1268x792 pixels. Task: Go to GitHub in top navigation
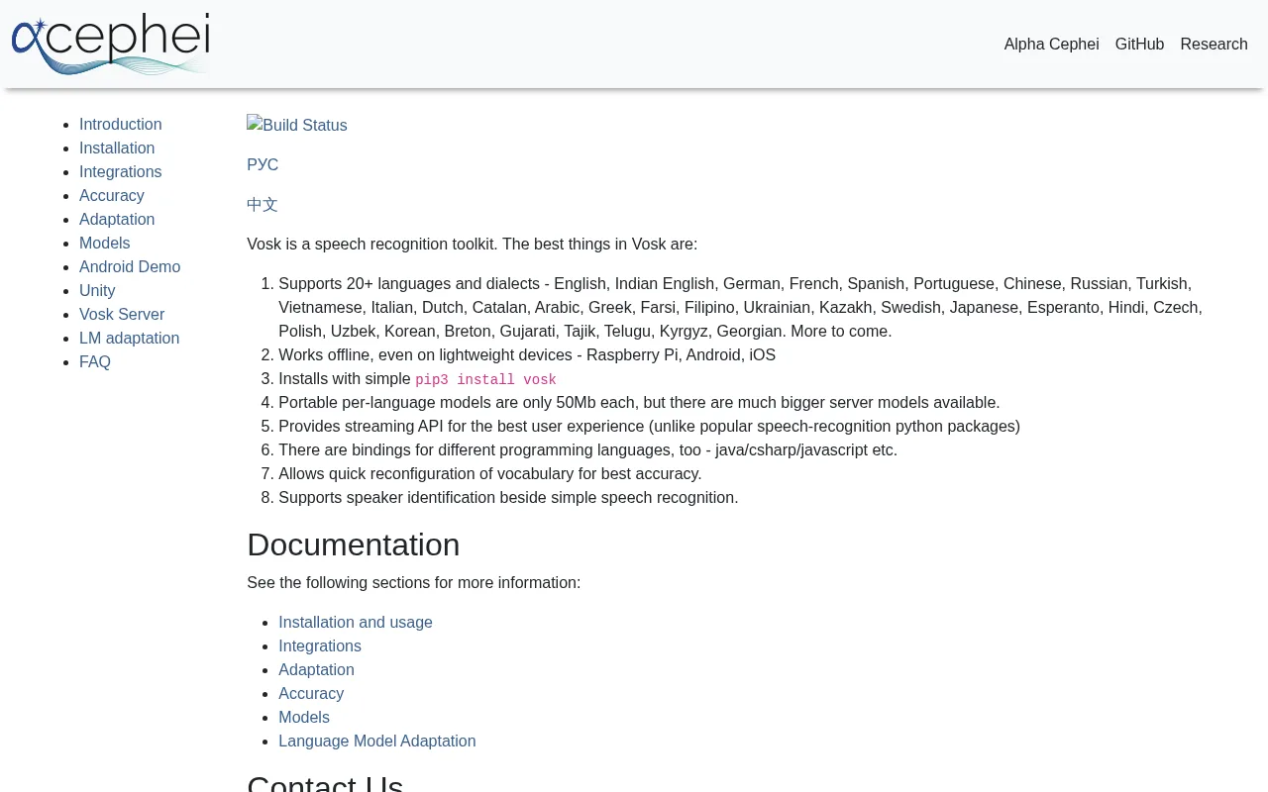(x=1139, y=45)
